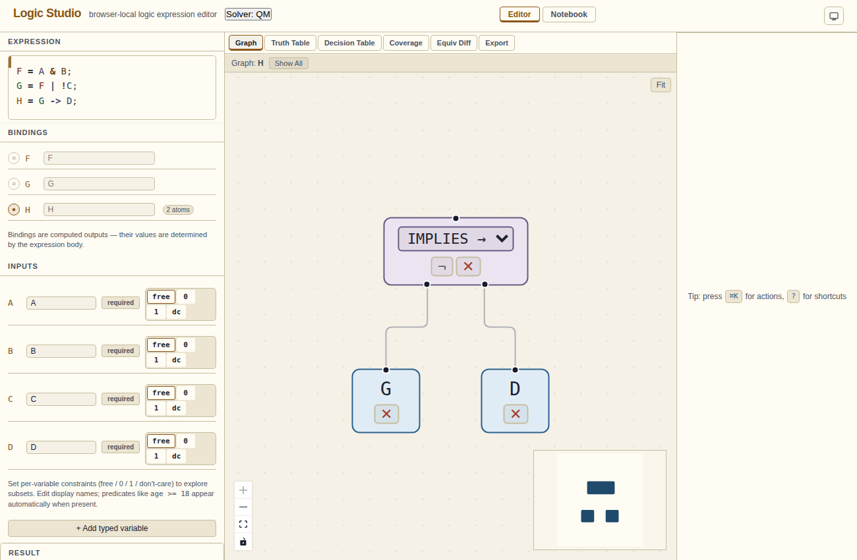Click the Show All button

(x=289, y=63)
